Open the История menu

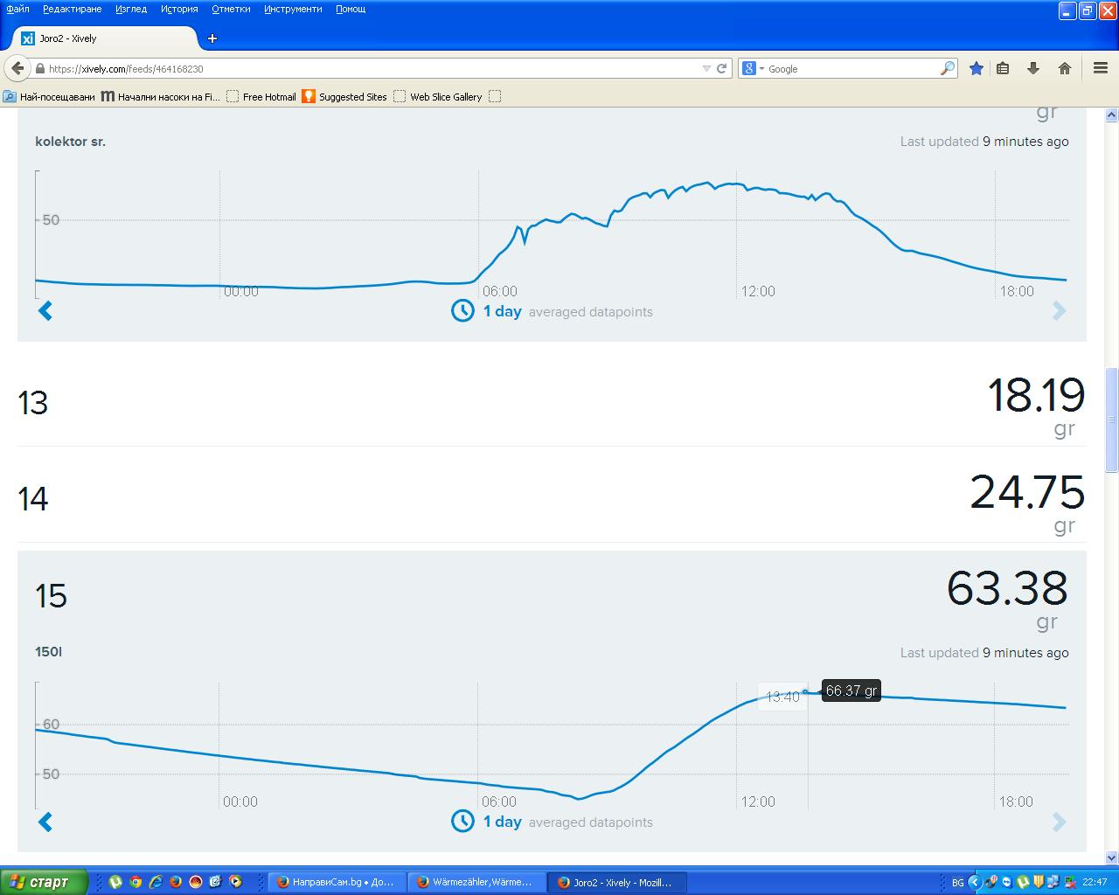(x=179, y=9)
